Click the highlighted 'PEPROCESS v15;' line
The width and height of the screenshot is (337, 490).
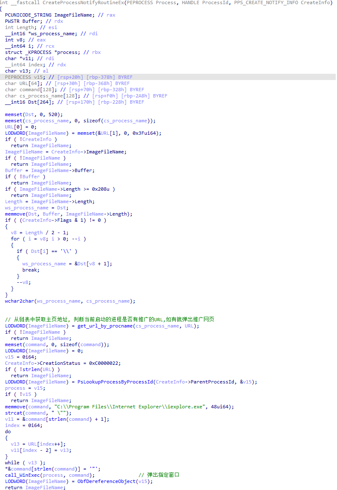click(x=168, y=77)
